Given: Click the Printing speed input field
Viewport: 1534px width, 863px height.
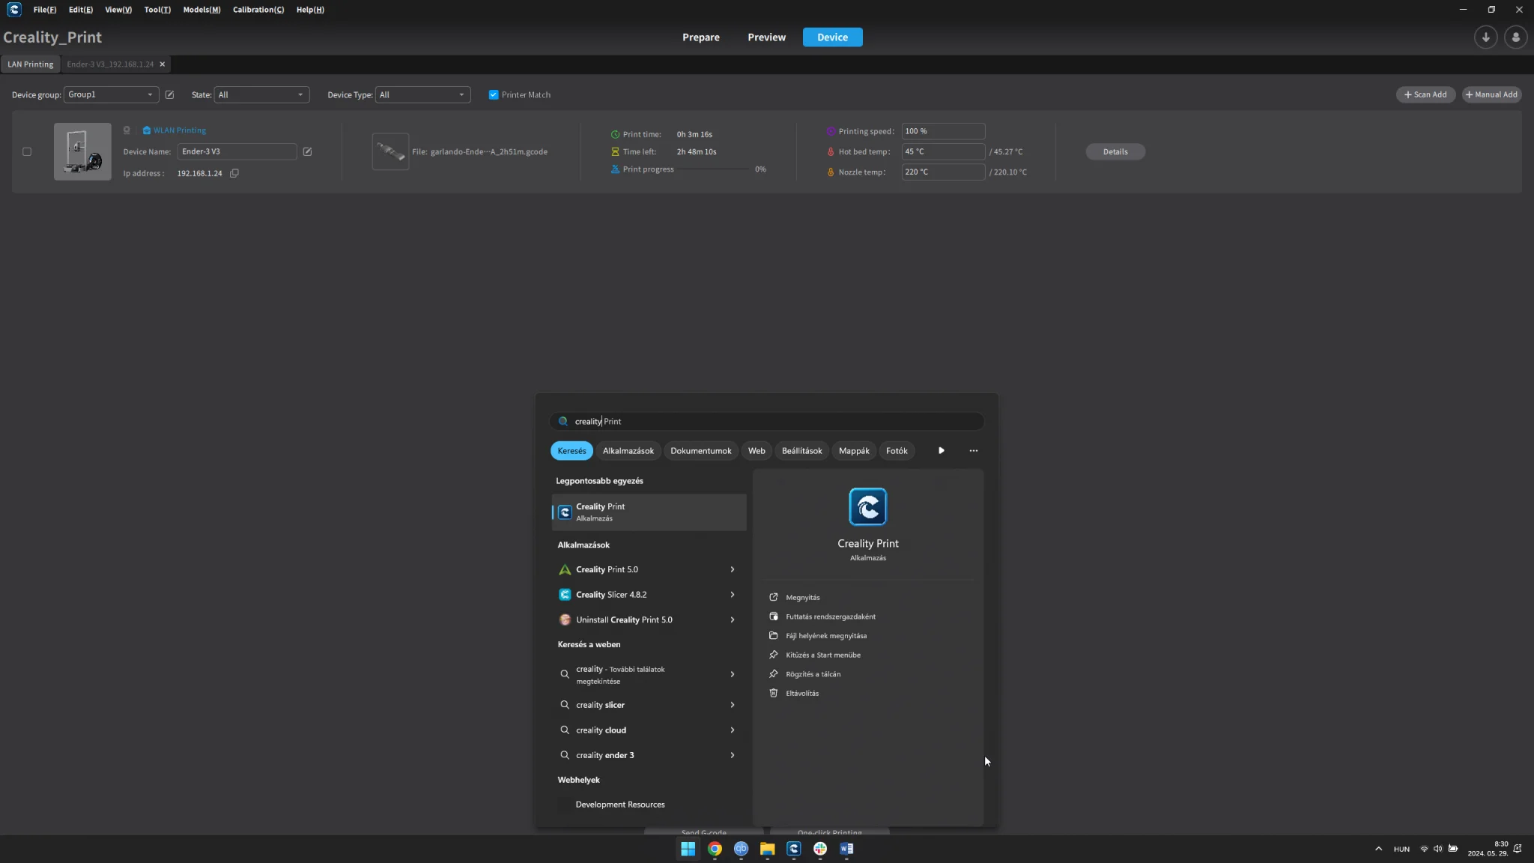Looking at the screenshot, I should pos(942,132).
